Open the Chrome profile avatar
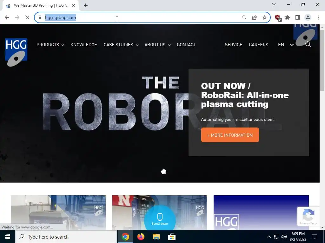Image resolution: width=325 pixels, height=243 pixels. coord(308,18)
